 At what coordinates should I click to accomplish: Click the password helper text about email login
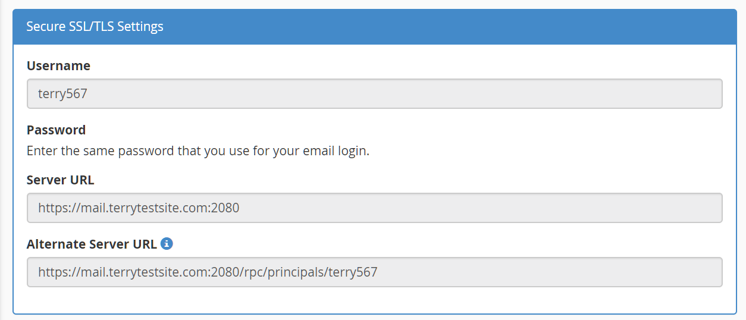pyautogui.click(x=198, y=151)
